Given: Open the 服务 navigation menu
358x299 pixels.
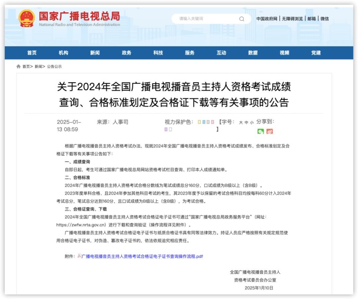Looking at the screenshot, I should pyautogui.click(x=190, y=53).
